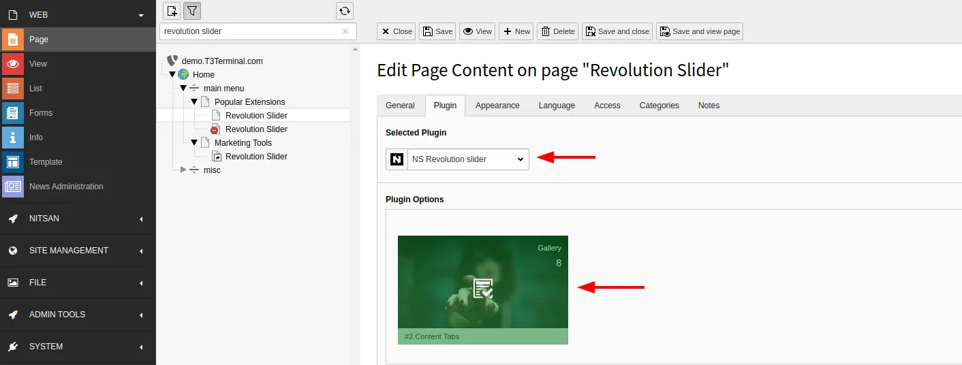962x365 pixels.
Task: Collapse the Popular Extensions tree node
Action: click(194, 101)
